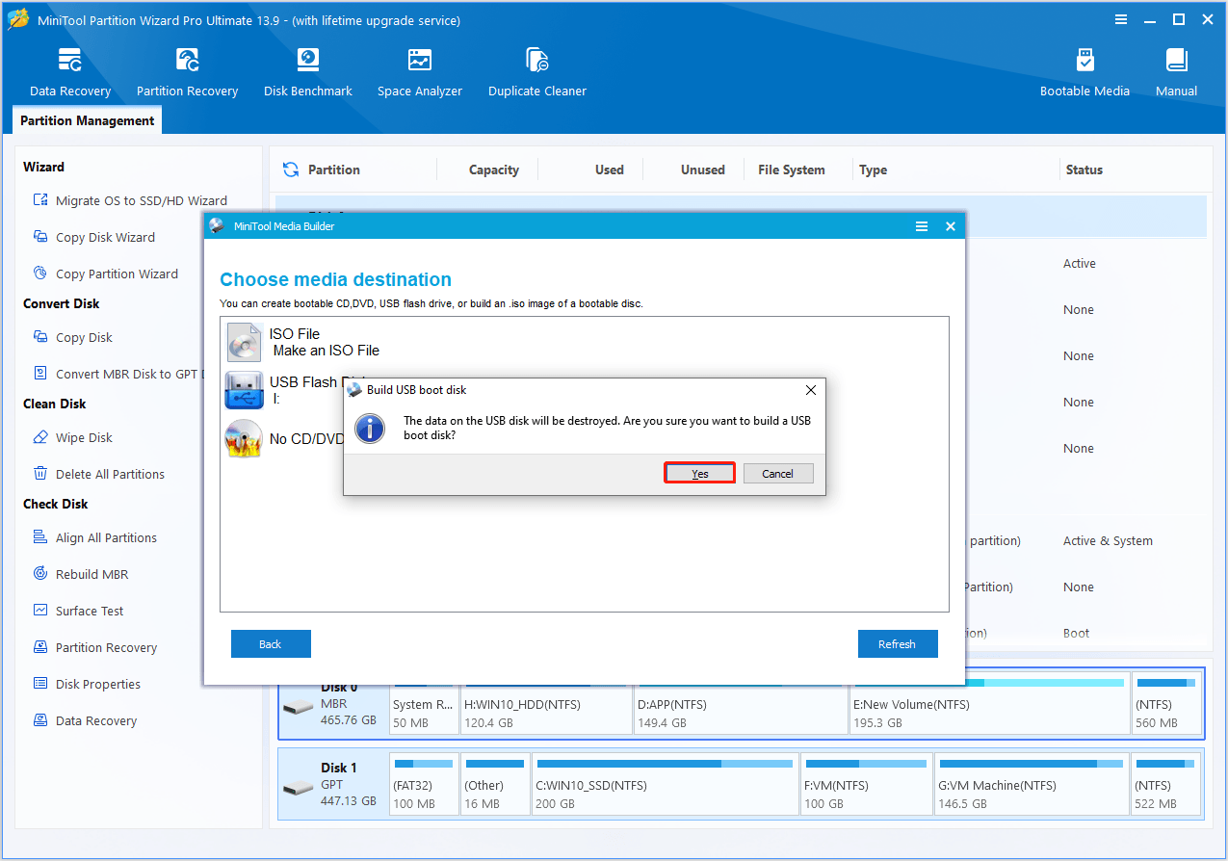Launch the Disk Benchmark tool
The height and width of the screenshot is (861, 1228).
point(308,72)
